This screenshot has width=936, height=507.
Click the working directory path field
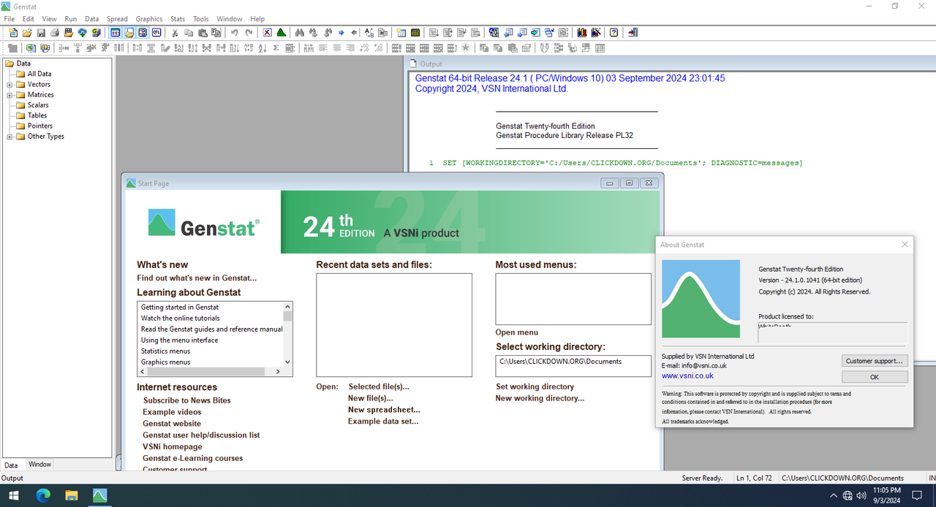[573, 366]
